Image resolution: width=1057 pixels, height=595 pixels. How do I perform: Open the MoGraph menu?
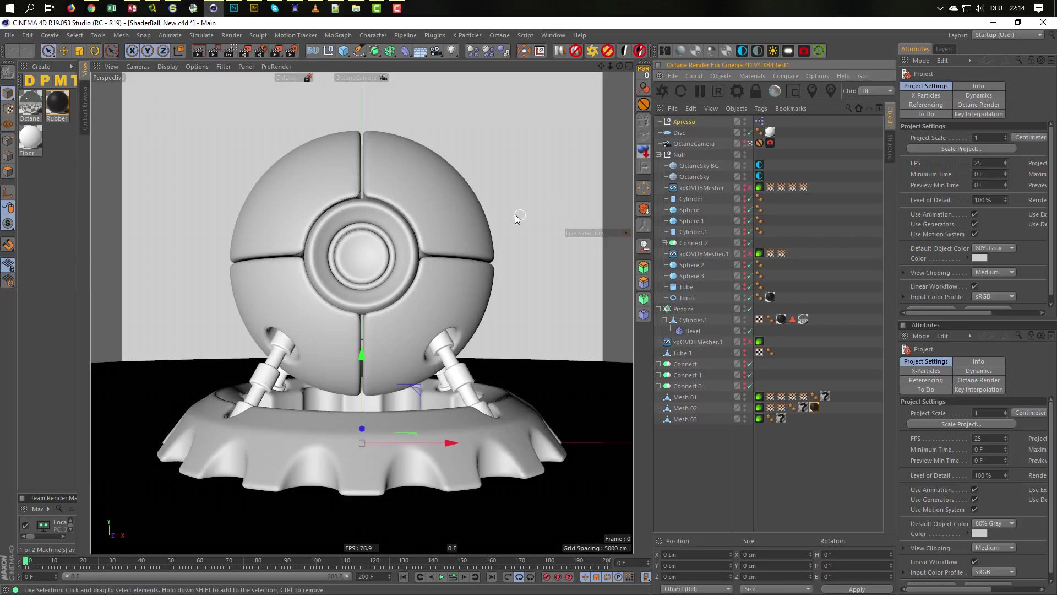point(337,35)
